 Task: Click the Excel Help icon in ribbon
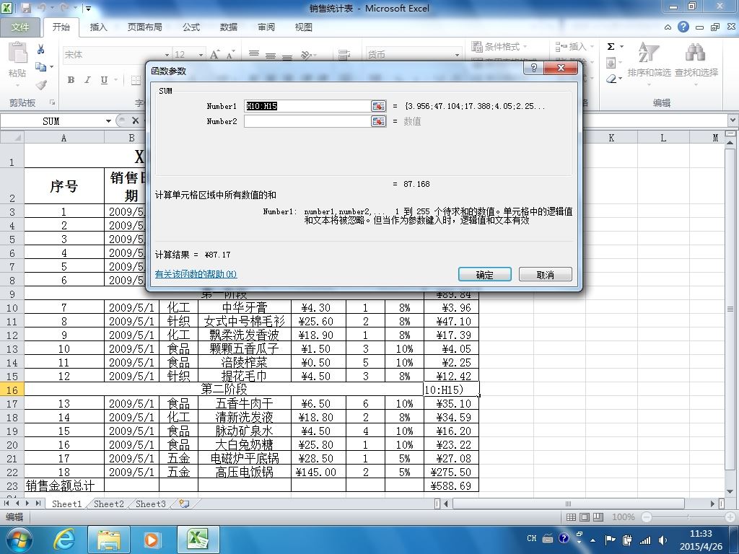tap(683, 27)
